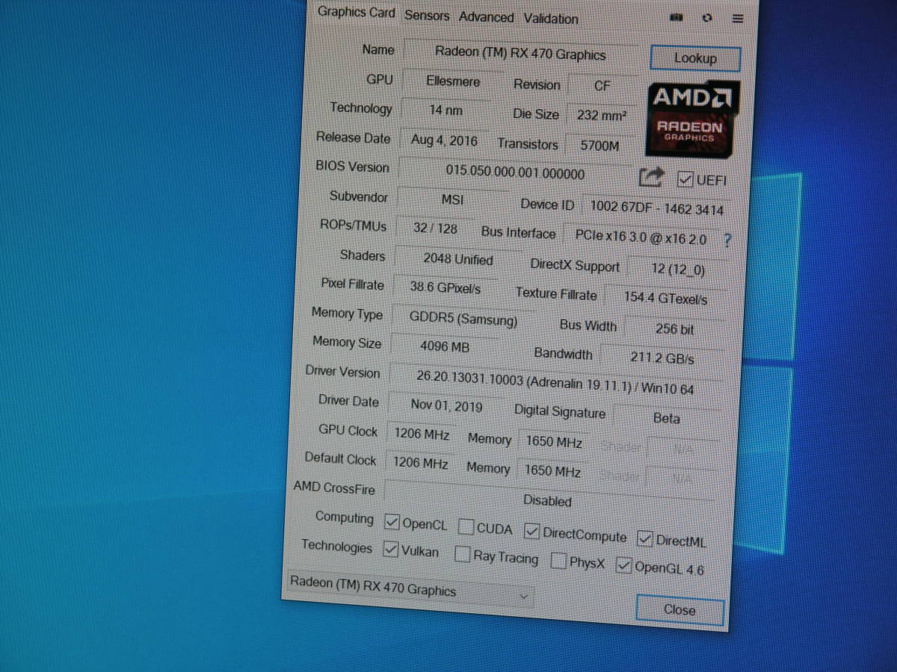Toggle the PhysX checkbox
Screen dimensions: 897x672
(558, 561)
